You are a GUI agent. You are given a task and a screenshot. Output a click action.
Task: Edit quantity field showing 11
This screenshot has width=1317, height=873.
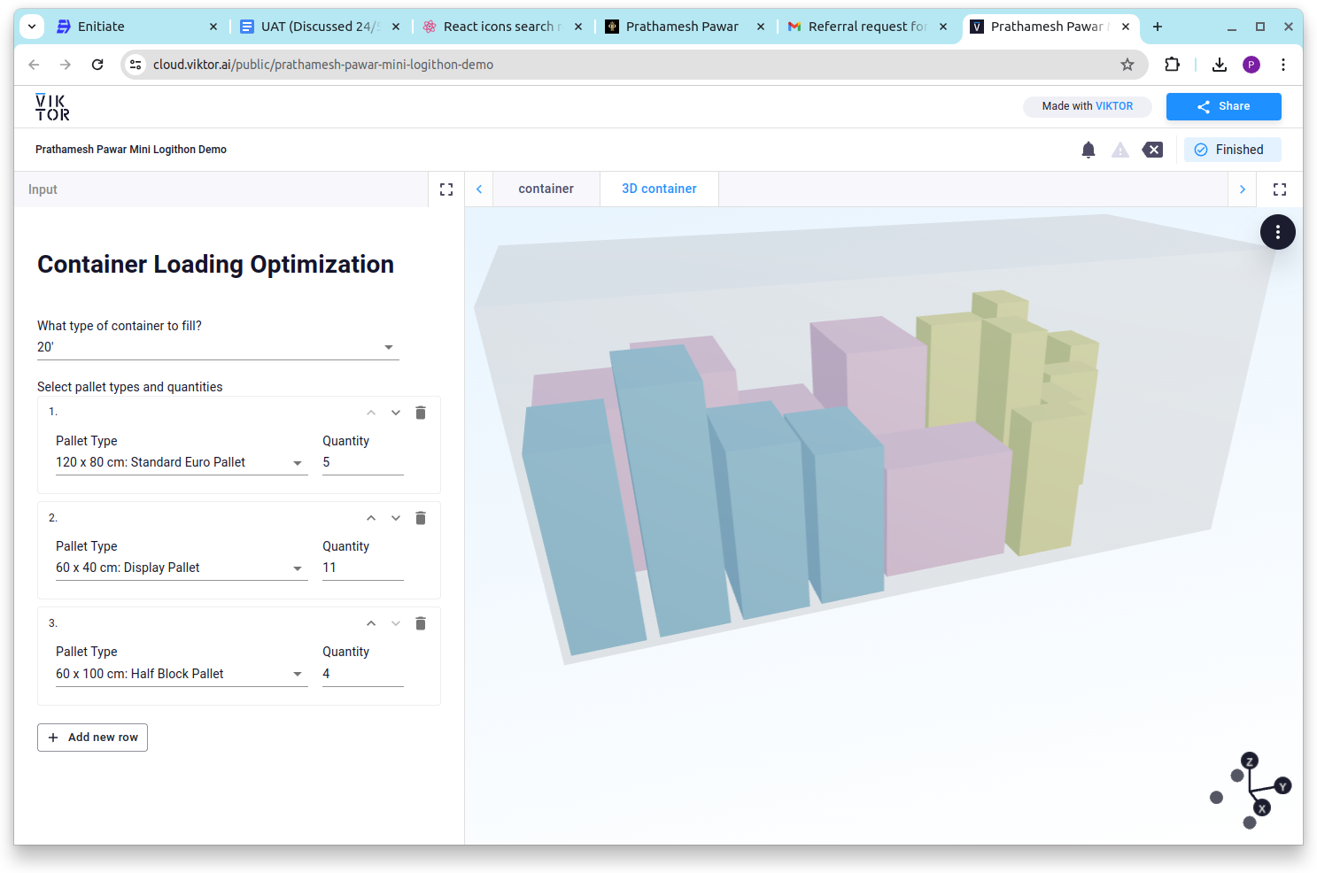tap(363, 568)
